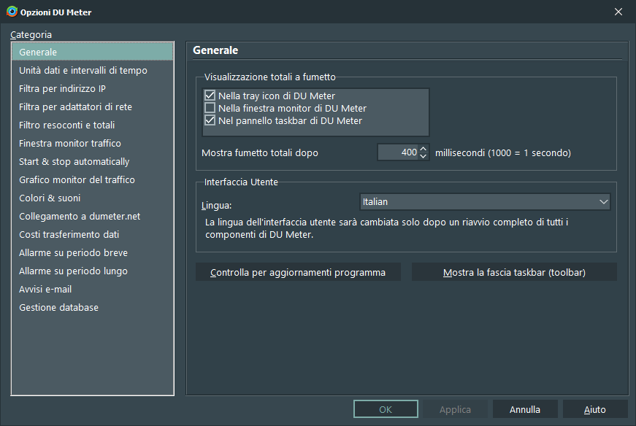Open Collegamento a dumeter.net
Screen dimensions: 636x426
pos(93,216)
